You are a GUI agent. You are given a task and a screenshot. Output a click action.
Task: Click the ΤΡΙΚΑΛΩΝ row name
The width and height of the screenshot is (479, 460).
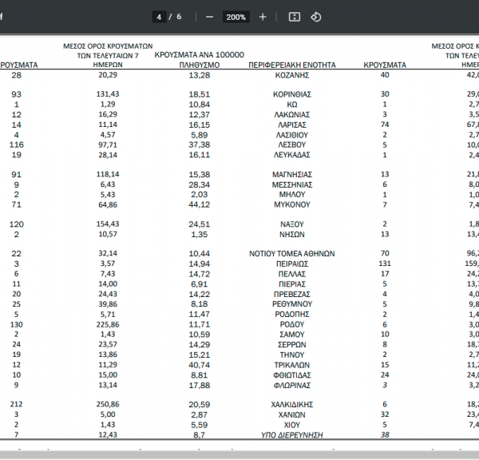pyautogui.click(x=292, y=365)
